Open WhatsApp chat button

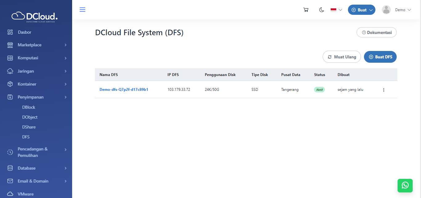click(405, 185)
